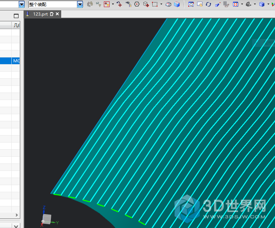Open the arrow beside the rectangle selection icon
The image size is (275, 228).
[161, 4]
